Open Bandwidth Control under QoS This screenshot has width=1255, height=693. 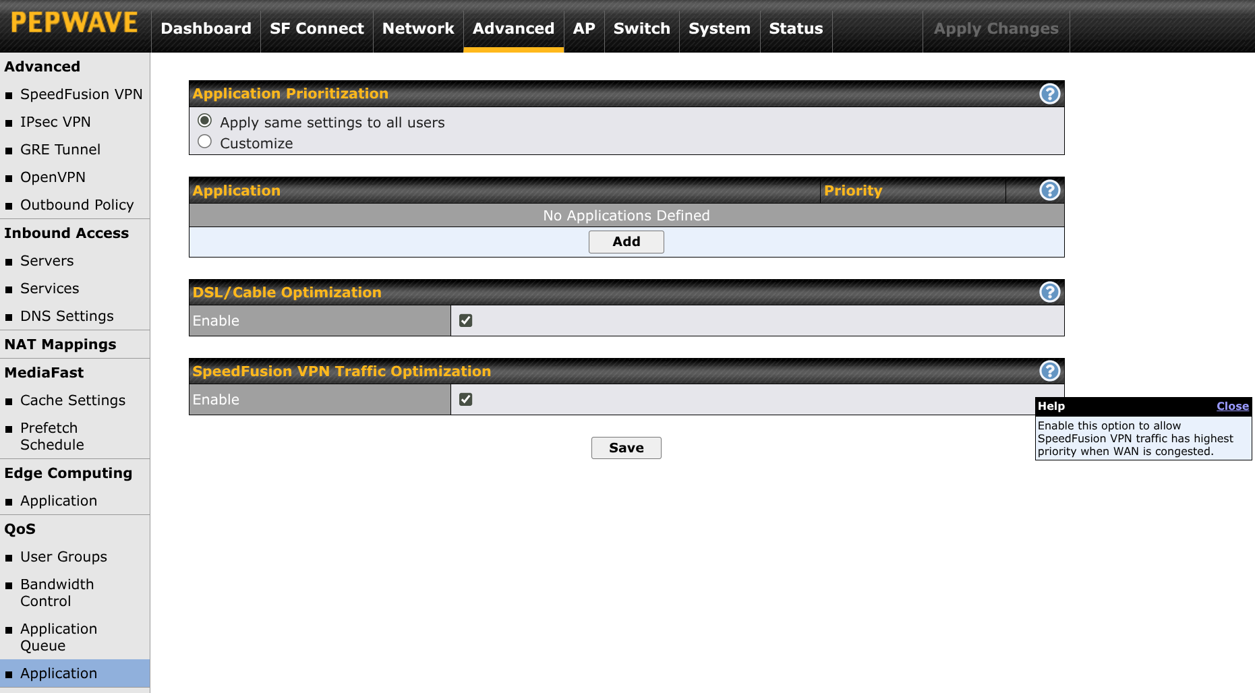pyautogui.click(x=57, y=593)
